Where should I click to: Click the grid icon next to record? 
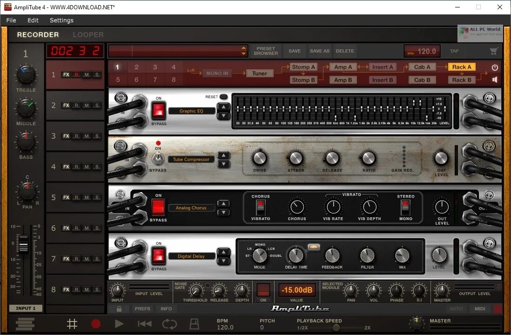(72, 324)
